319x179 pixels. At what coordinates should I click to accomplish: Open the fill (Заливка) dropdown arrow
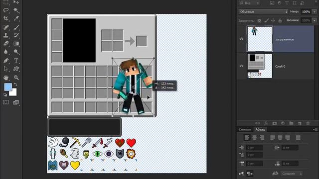pos(315,20)
